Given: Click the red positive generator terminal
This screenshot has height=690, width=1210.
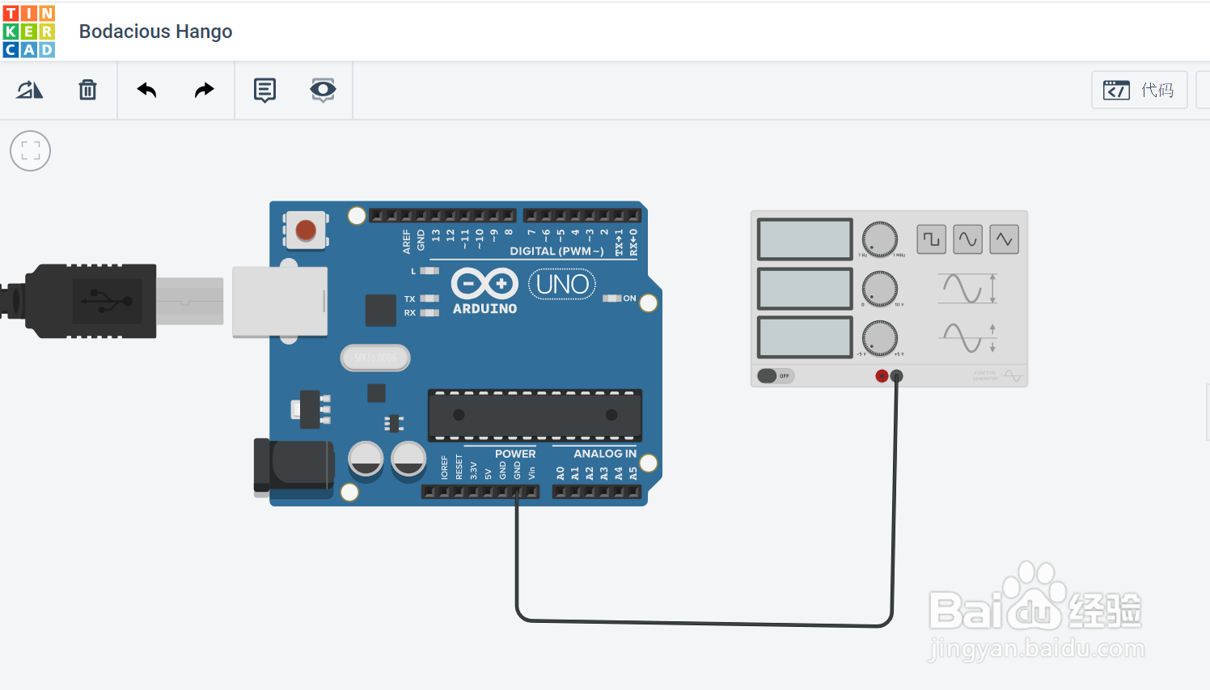Looking at the screenshot, I should tap(882, 376).
